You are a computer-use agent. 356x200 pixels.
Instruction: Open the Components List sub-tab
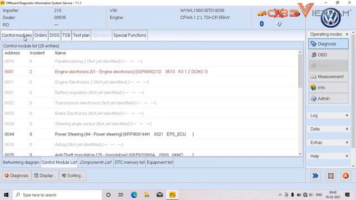coord(96,162)
